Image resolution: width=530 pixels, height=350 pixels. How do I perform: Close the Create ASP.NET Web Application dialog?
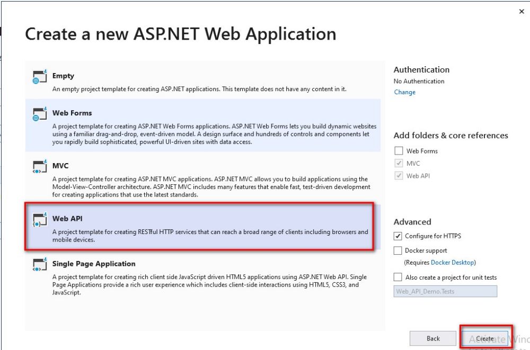(x=522, y=12)
